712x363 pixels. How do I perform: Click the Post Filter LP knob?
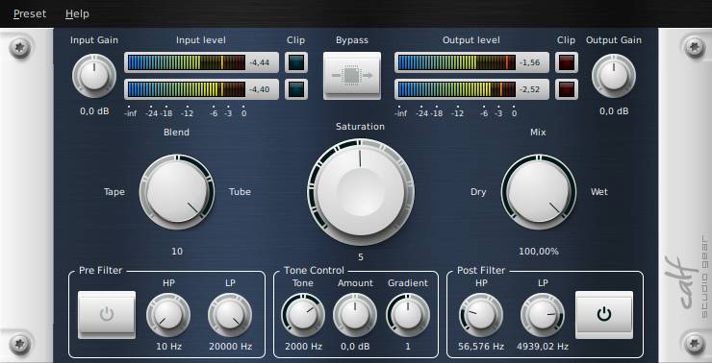(x=543, y=315)
